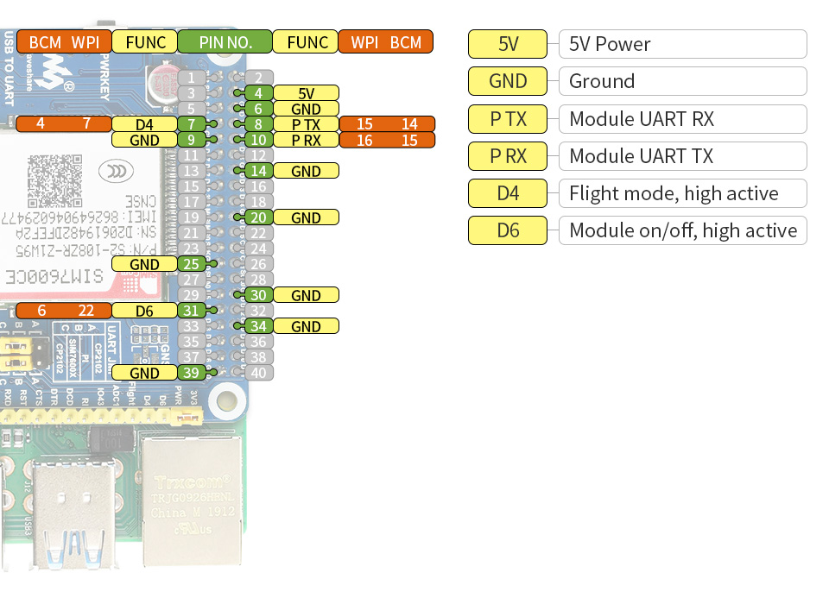Click the FUNC header beside 'WPI BCM'
Image resolution: width=829 pixels, height=598 pixels.
click(305, 41)
